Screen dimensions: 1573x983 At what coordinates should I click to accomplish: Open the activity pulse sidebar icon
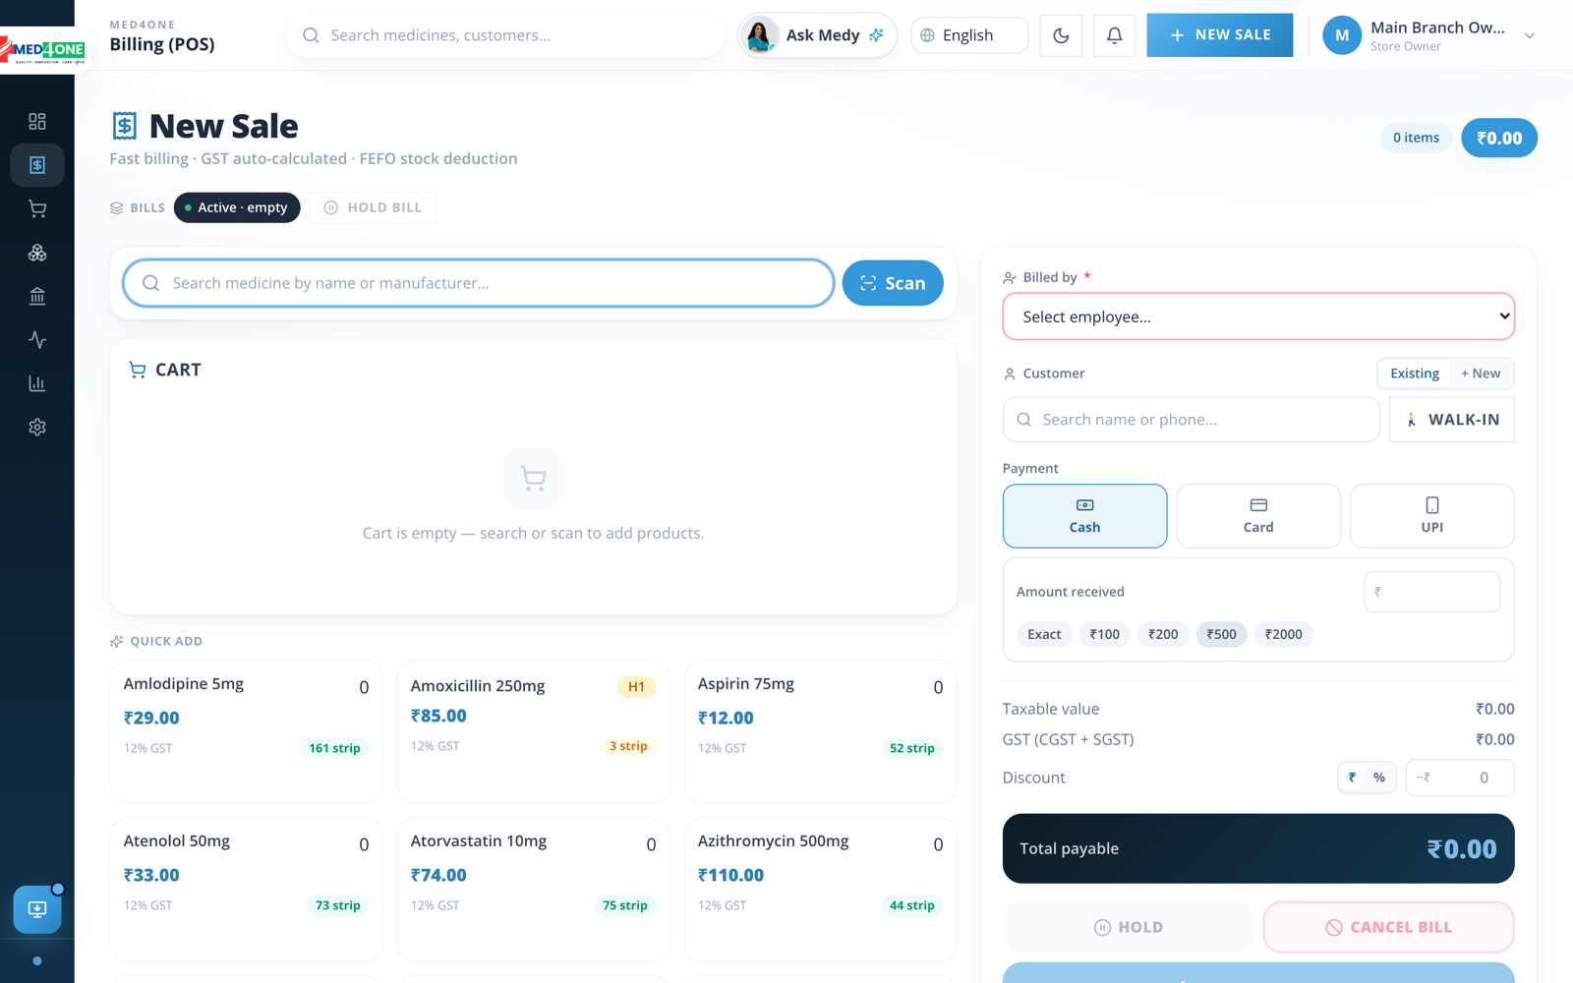tap(37, 340)
